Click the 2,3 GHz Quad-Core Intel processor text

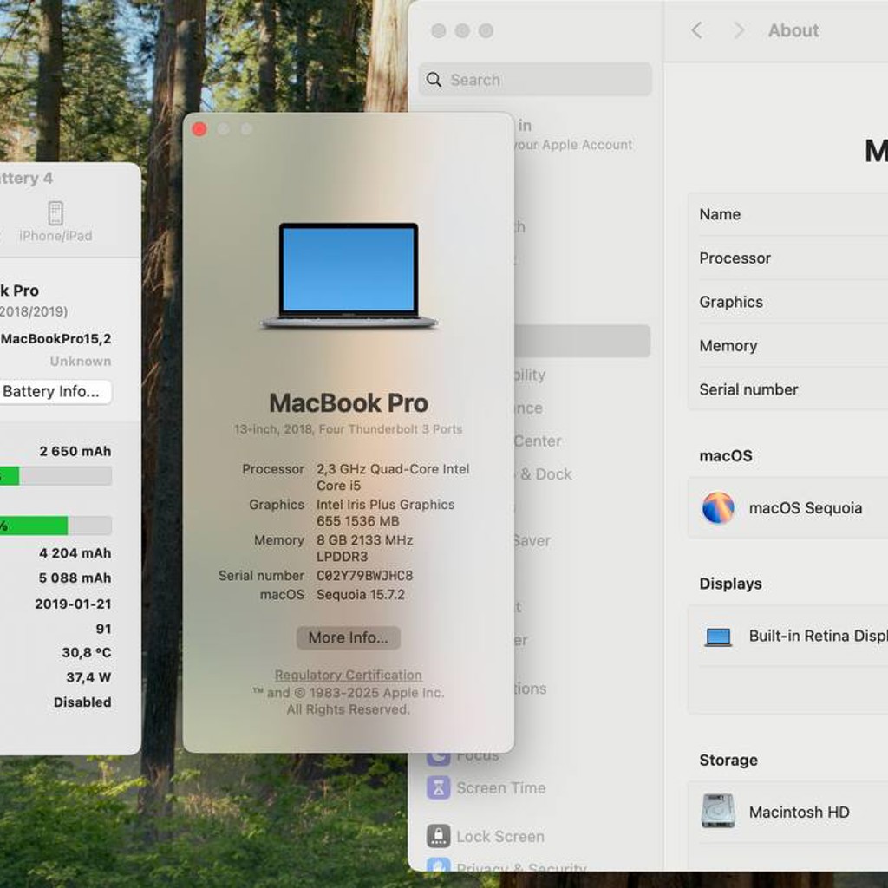tap(393, 477)
